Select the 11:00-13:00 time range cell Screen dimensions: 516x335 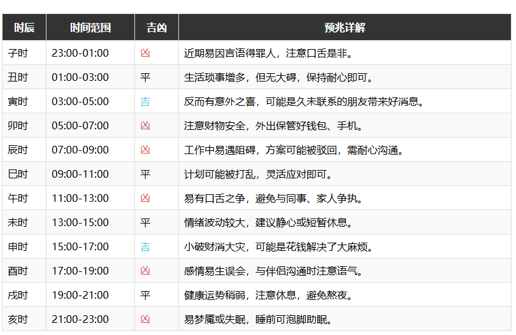click(80, 198)
